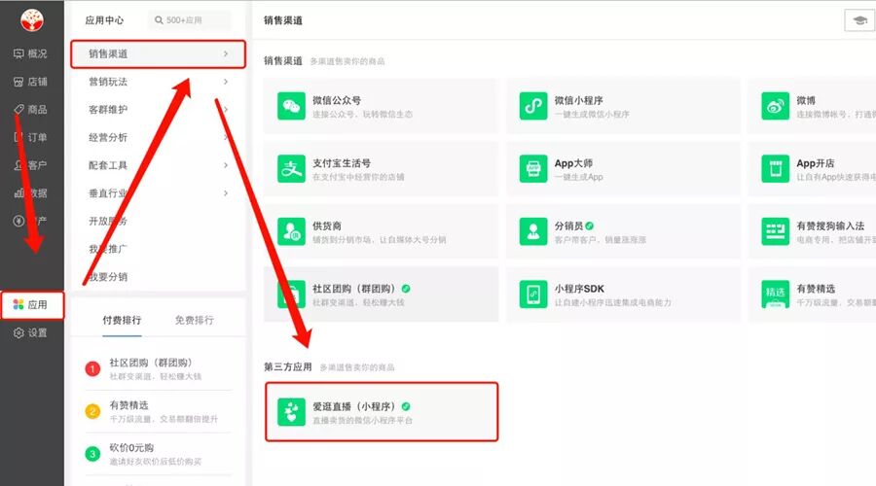Open the 小程序SDK phone icon

[533, 295]
